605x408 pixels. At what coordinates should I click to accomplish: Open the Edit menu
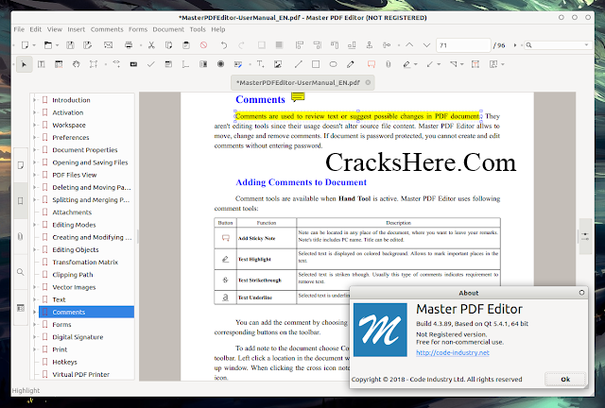tap(36, 29)
